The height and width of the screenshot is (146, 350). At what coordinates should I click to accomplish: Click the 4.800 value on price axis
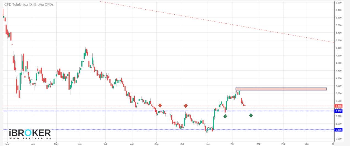[x=338, y=56]
